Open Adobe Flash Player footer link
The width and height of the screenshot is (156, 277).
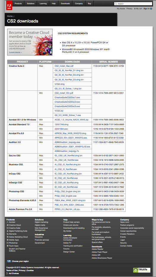tap(99, 252)
